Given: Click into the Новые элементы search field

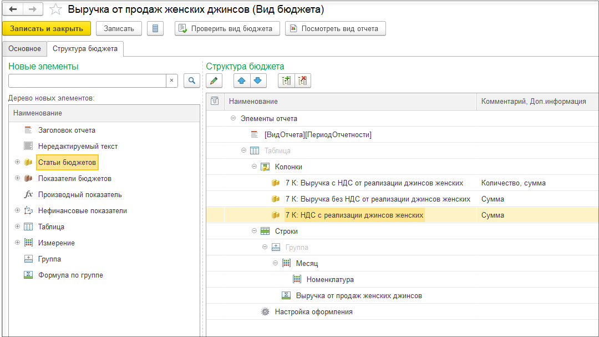Looking at the screenshot, I should (x=87, y=81).
